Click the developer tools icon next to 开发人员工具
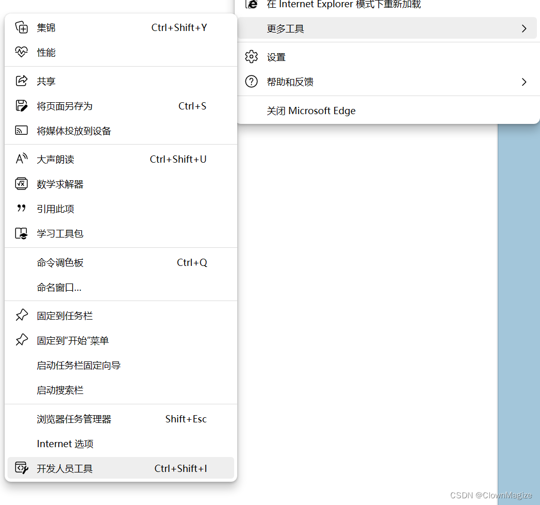540x505 pixels. pos(21,468)
